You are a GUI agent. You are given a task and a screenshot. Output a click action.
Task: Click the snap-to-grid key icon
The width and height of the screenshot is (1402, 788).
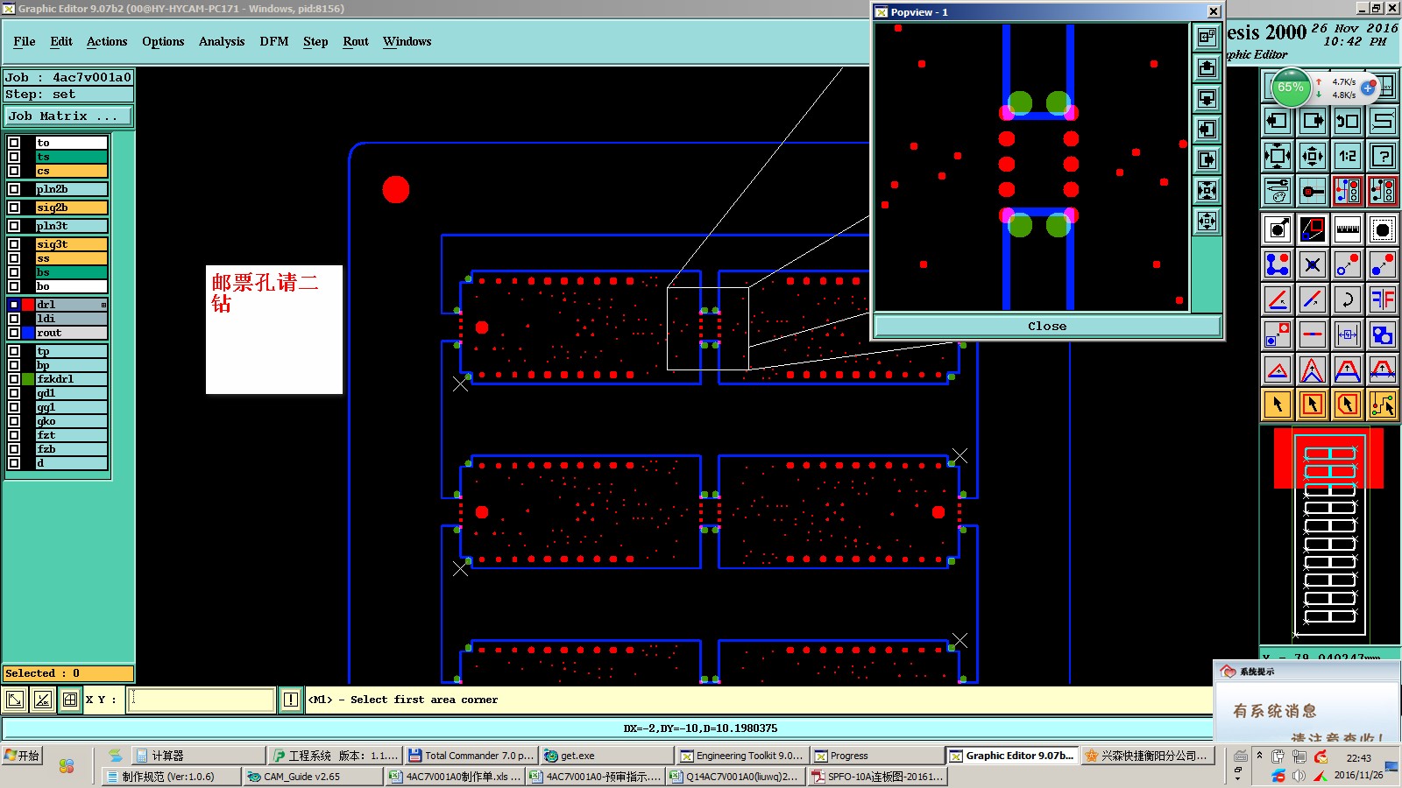(x=1313, y=191)
